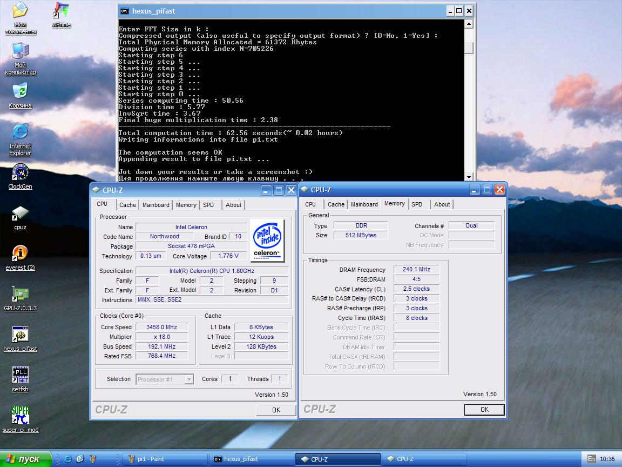This screenshot has width=622, height=467.
Task: Open the My Computer desktop icon
Action: coord(20,58)
